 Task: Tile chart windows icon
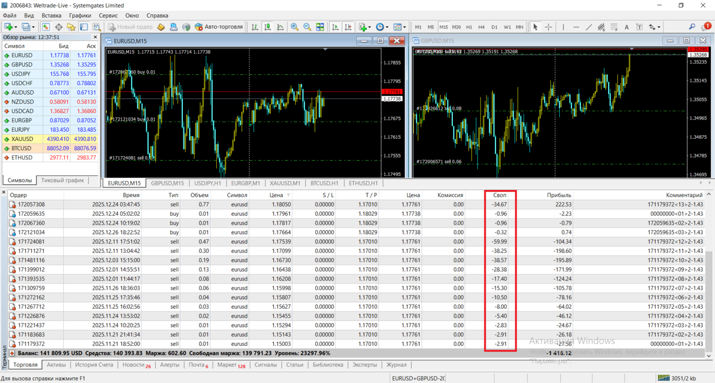tap(320, 27)
